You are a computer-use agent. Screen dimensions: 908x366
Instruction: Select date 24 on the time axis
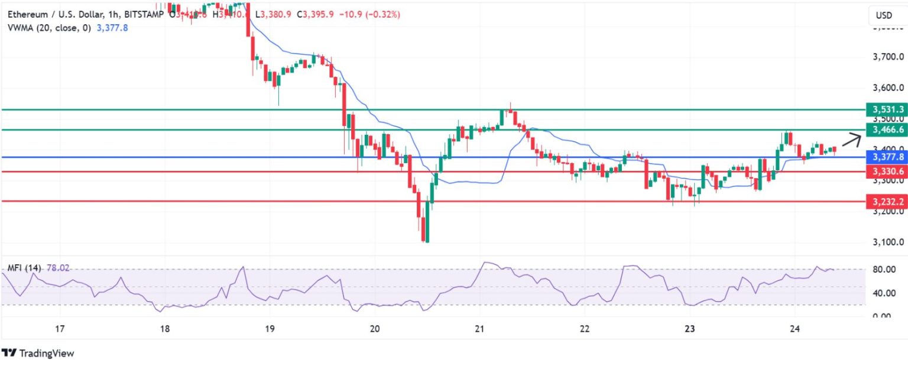pos(794,329)
